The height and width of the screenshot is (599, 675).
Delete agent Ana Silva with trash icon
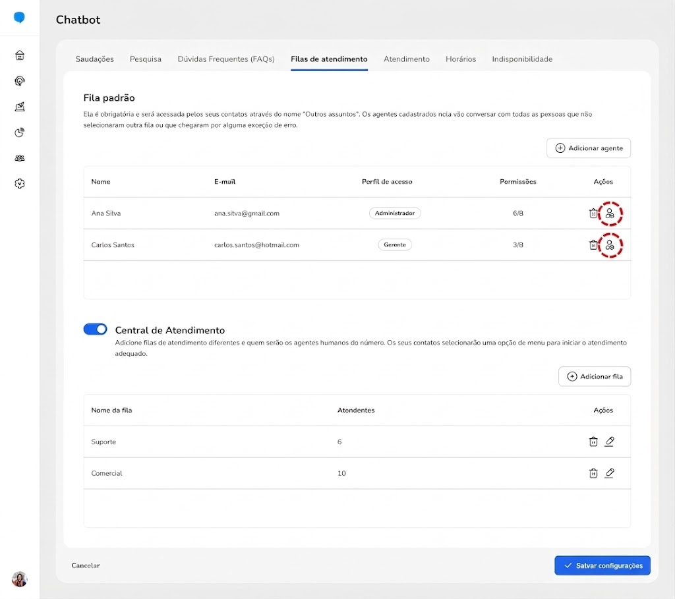point(593,213)
